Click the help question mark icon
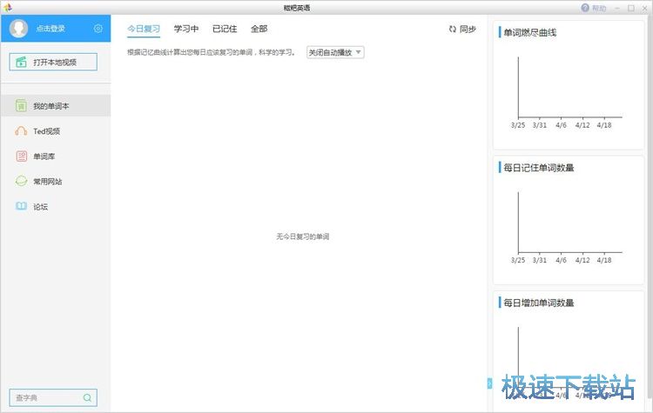The width and height of the screenshot is (653, 413). [x=585, y=8]
